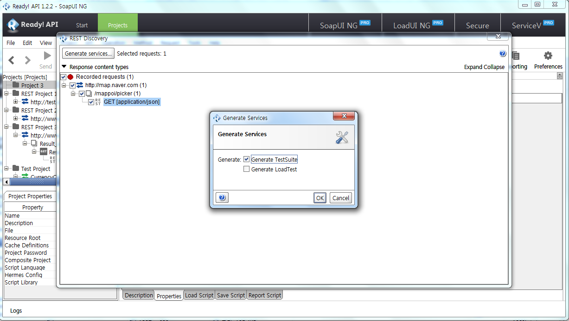Enable the Generate LoadTest checkbox

(246, 170)
